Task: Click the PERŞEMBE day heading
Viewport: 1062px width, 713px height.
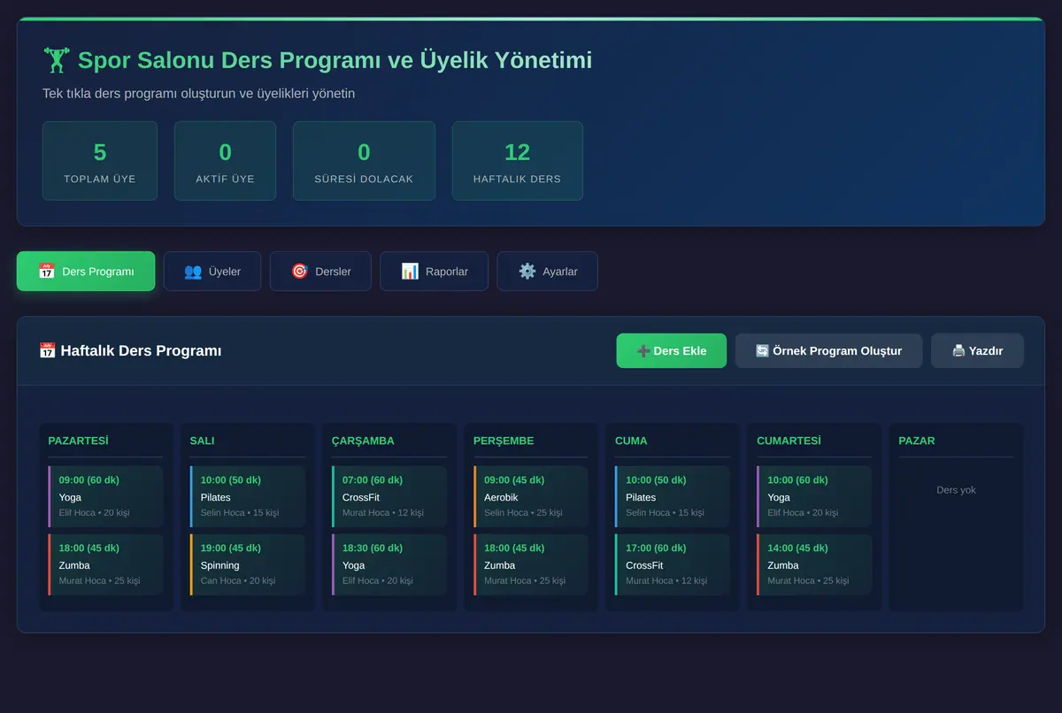Action: pyautogui.click(x=504, y=441)
